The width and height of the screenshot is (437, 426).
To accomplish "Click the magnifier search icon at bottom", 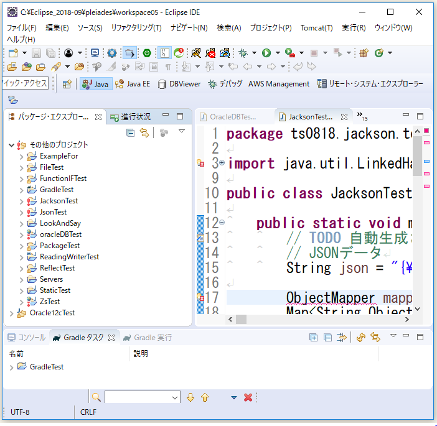I will [96, 397].
